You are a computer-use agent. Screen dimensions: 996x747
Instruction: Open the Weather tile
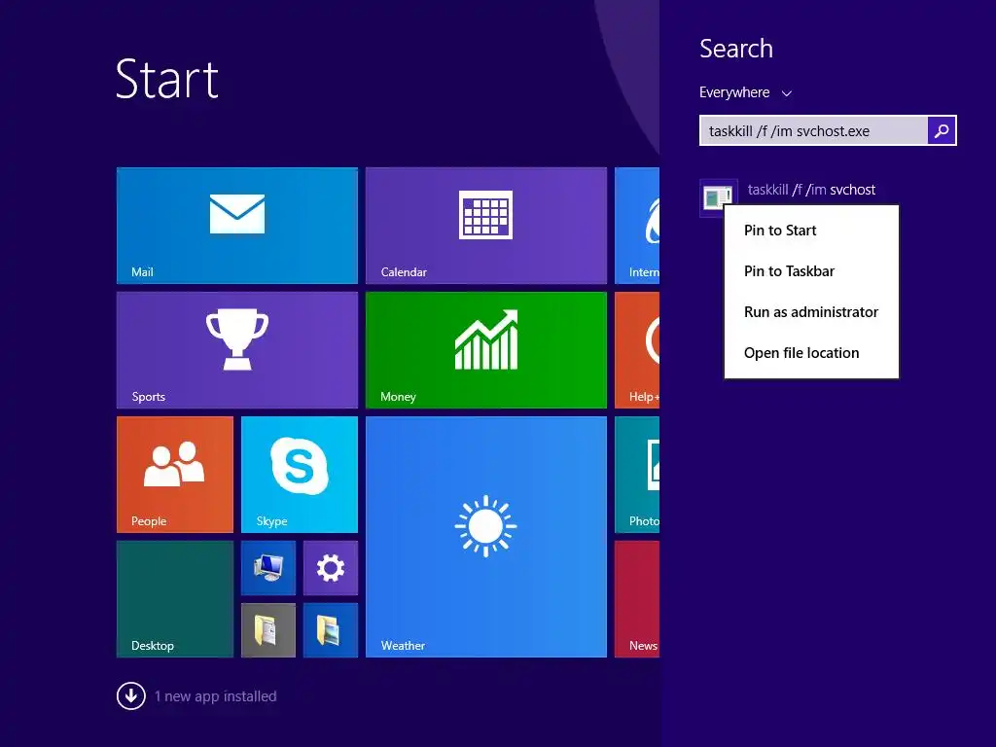click(x=486, y=537)
